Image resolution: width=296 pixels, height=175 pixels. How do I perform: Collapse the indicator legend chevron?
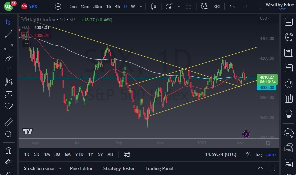pyautogui.click(x=25, y=44)
